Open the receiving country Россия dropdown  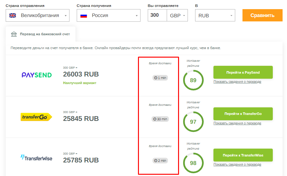[x=109, y=15]
